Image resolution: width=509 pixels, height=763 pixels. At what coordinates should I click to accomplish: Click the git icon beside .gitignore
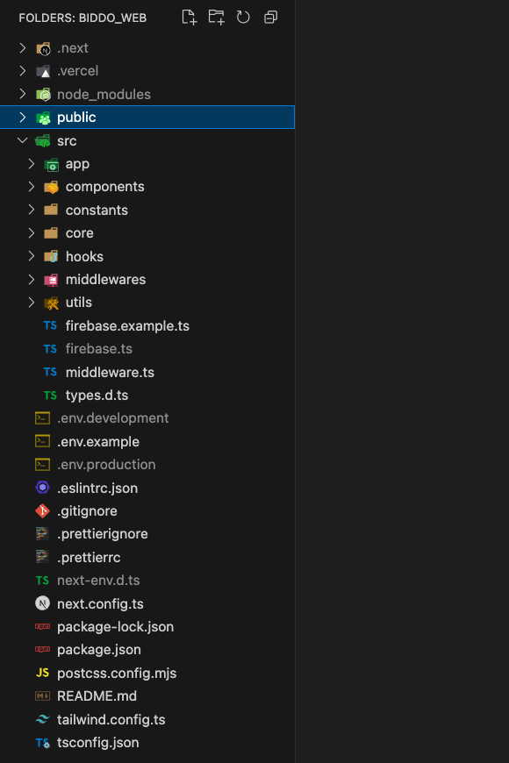click(42, 511)
